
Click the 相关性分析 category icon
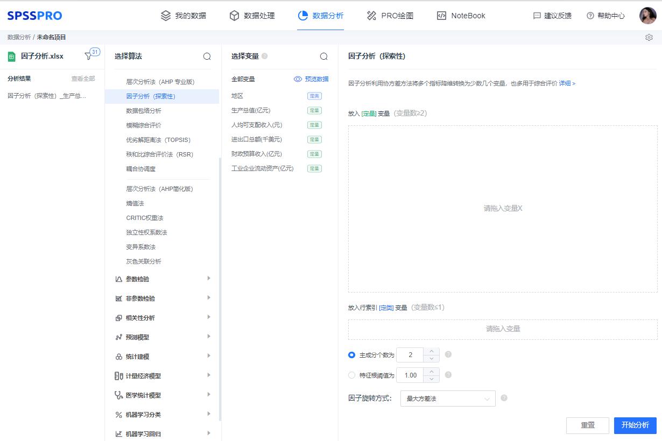coord(119,318)
